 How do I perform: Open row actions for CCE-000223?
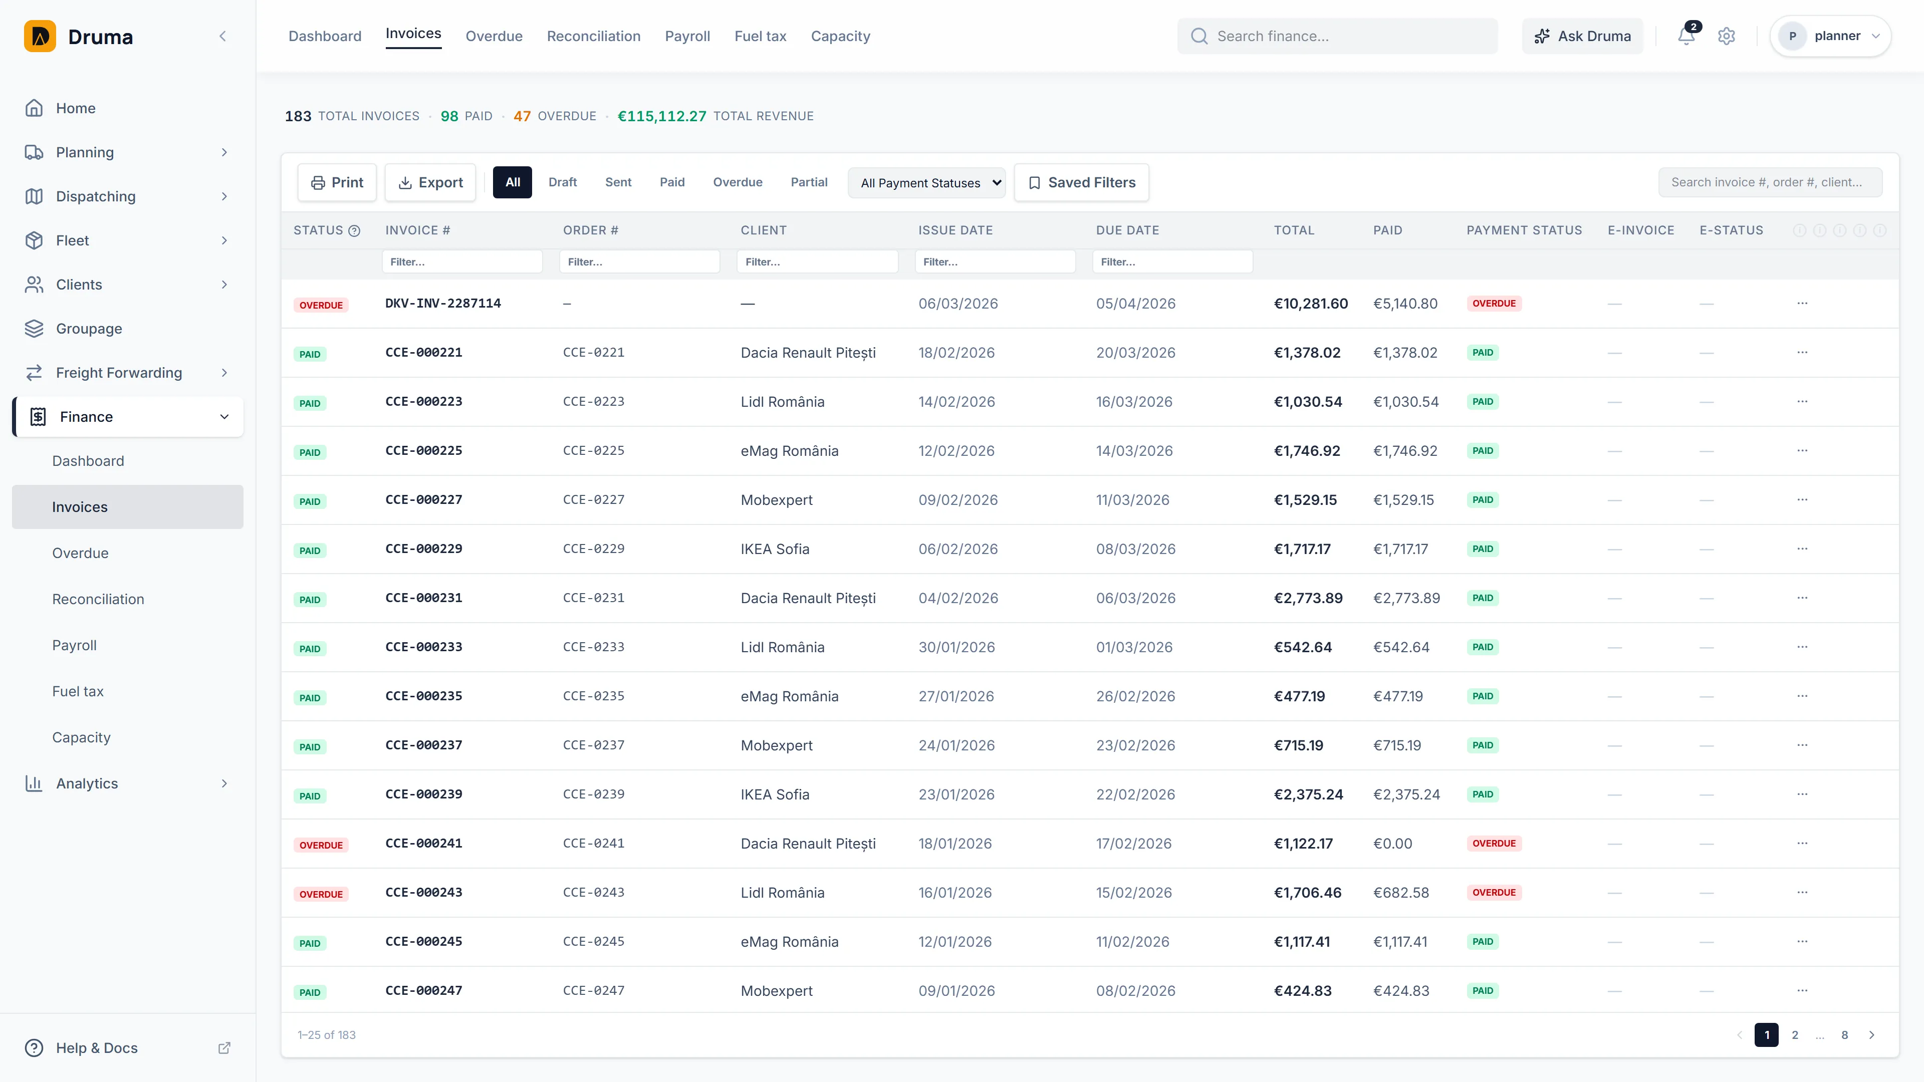pos(1802,402)
